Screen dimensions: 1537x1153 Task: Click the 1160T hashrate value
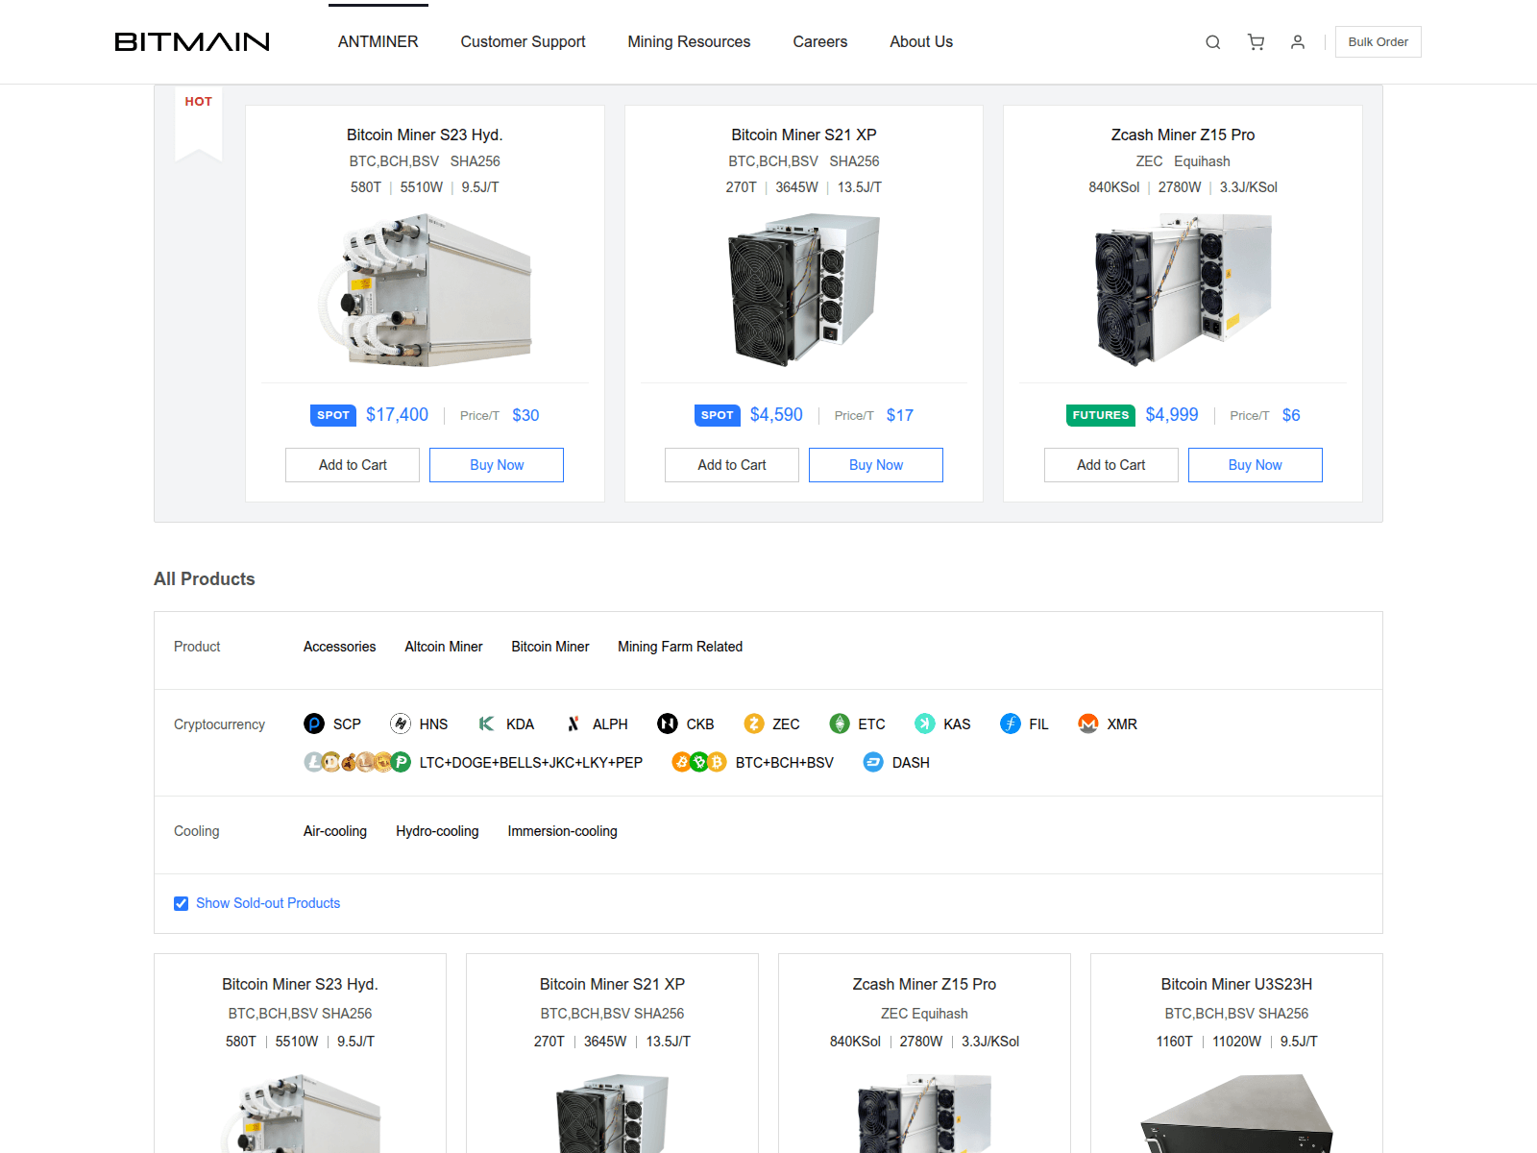tap(1174, 1042)
